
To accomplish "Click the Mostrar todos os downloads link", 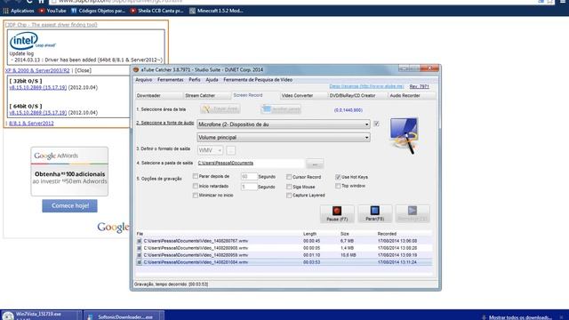I will [x=520, y=317].
